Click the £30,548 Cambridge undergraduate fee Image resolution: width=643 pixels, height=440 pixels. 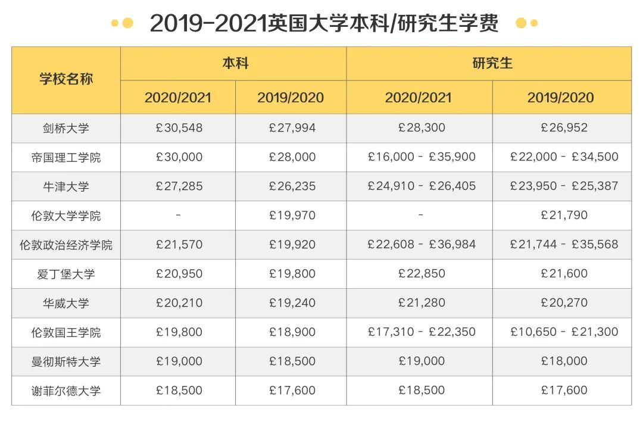point(179,129)
